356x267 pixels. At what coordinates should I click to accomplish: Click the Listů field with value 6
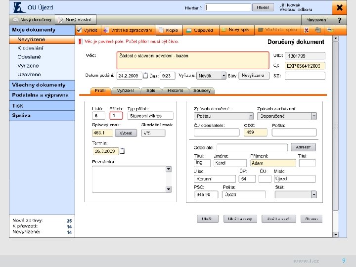click(x=98, y=116)
